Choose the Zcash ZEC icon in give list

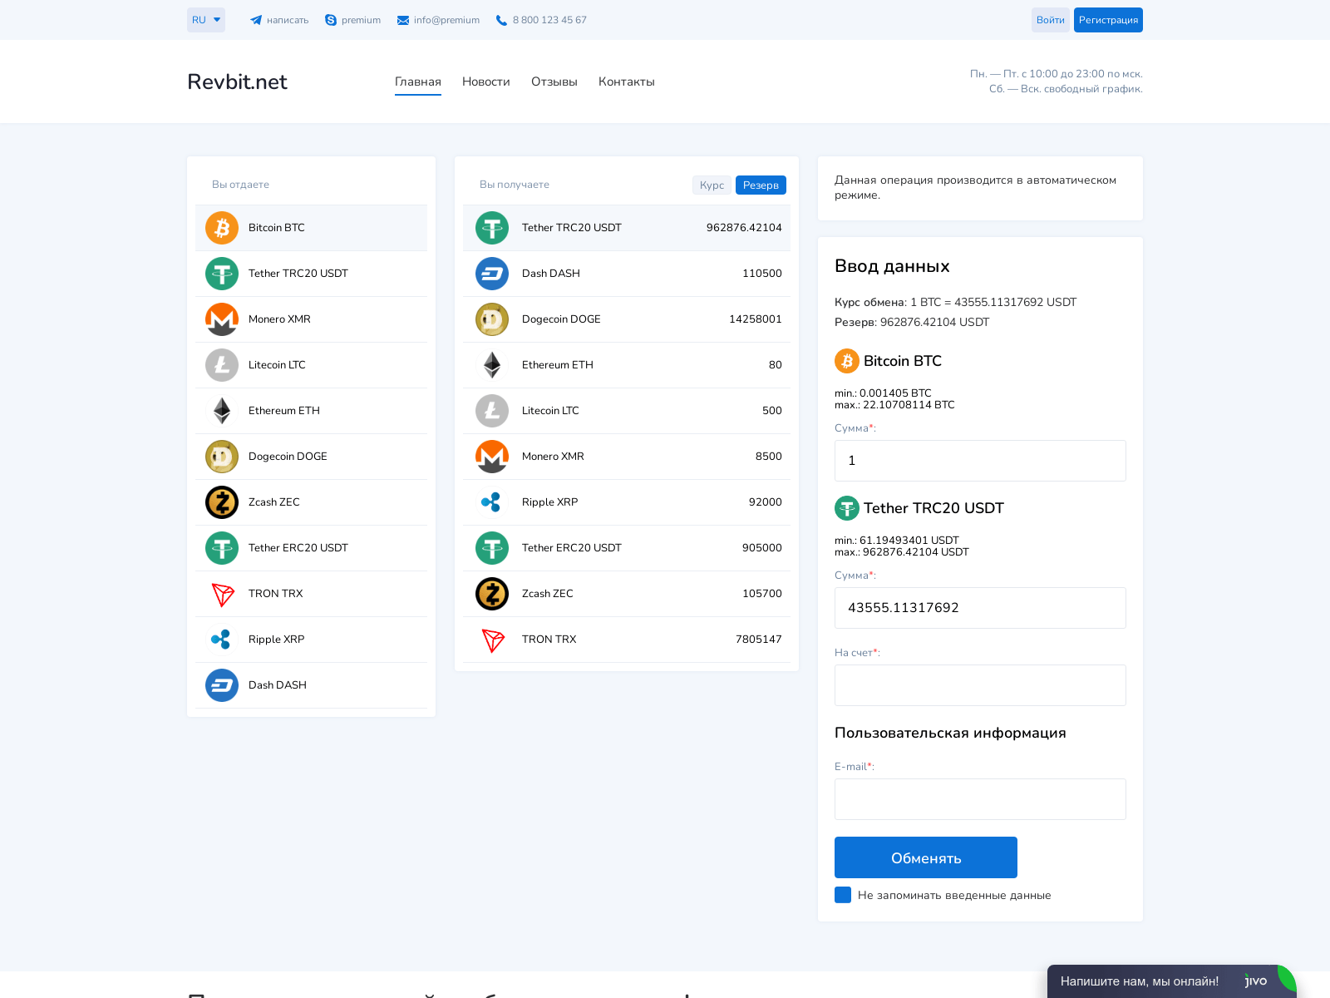[x=222, y=502]
